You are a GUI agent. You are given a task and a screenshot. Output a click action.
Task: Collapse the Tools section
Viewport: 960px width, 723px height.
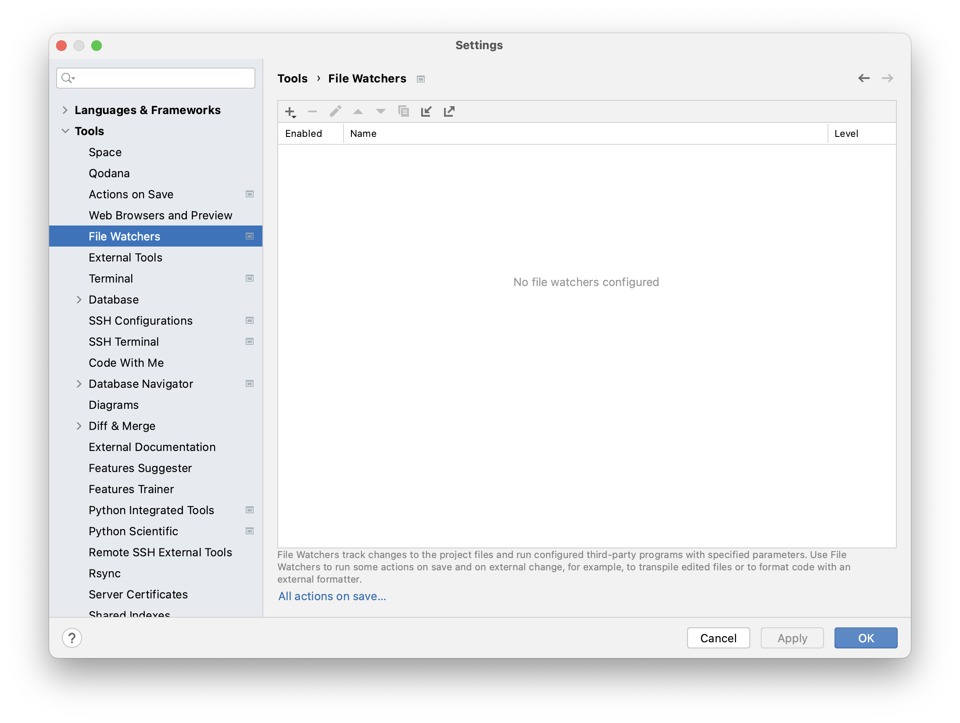tap(65, 131)
